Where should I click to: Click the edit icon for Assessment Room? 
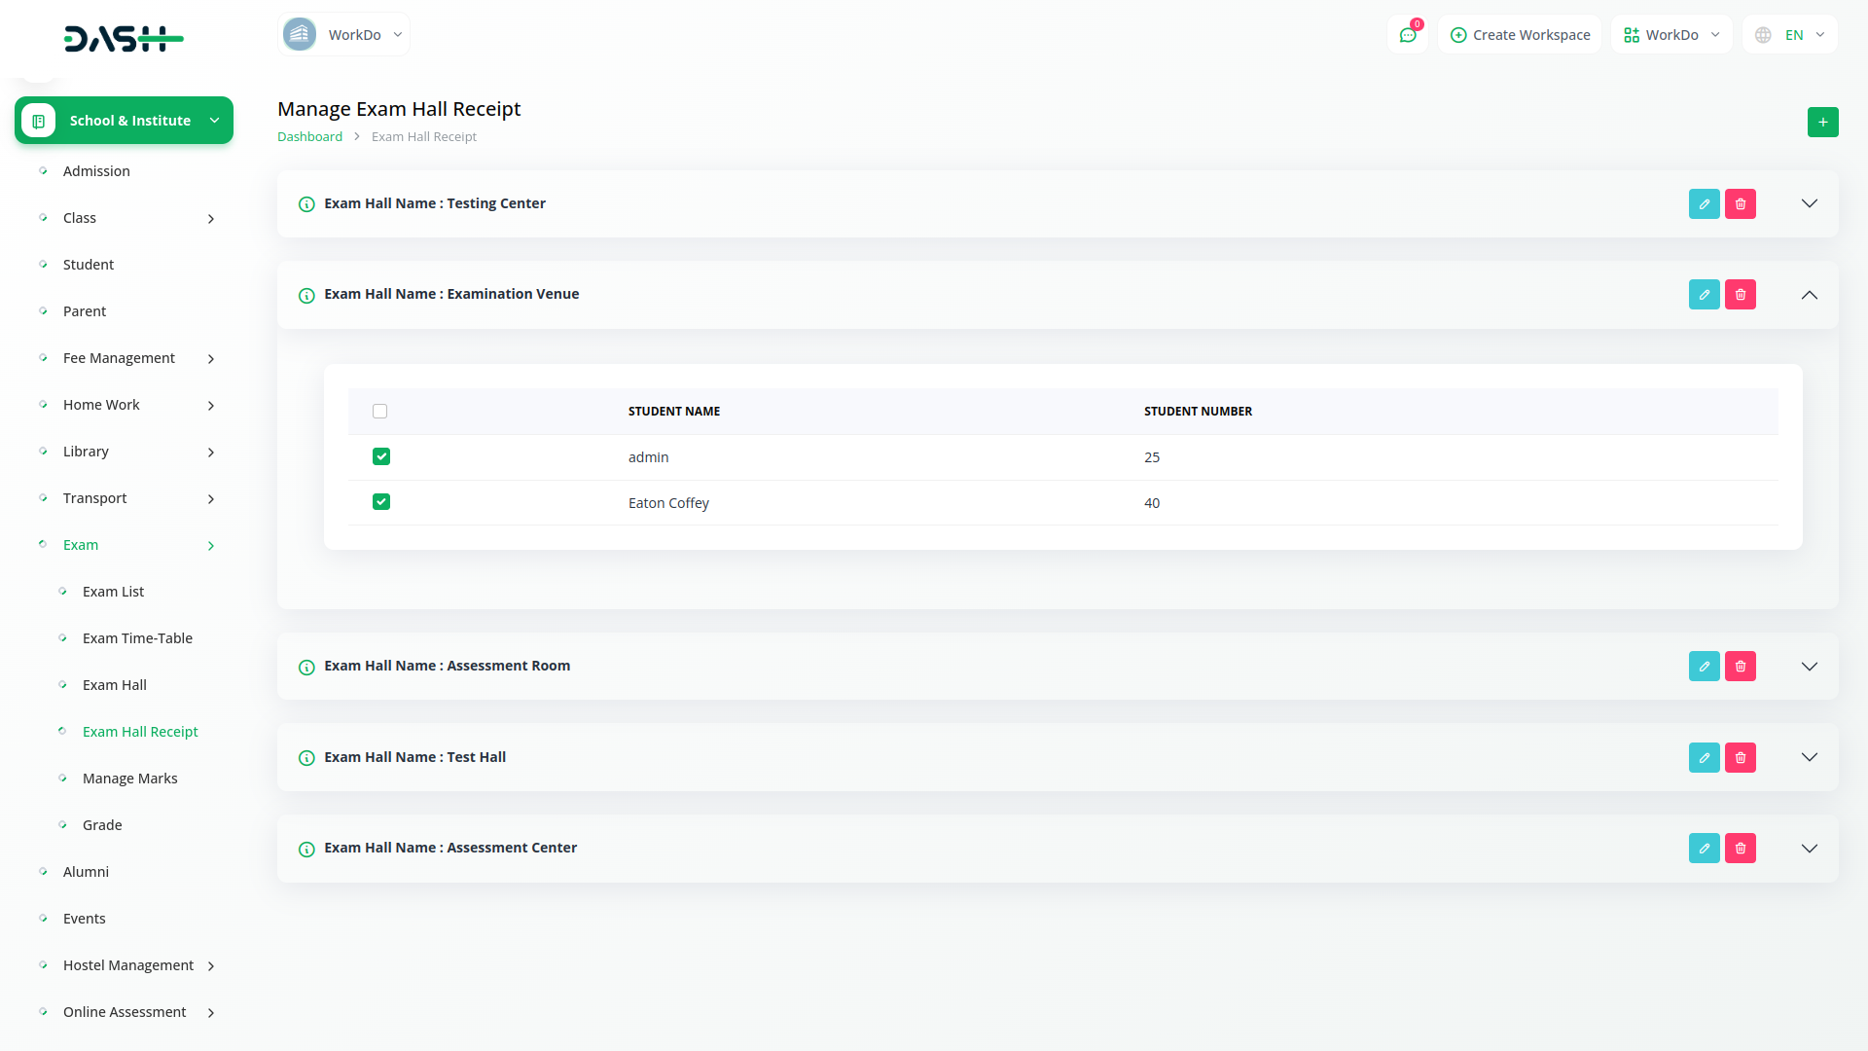1704,667
